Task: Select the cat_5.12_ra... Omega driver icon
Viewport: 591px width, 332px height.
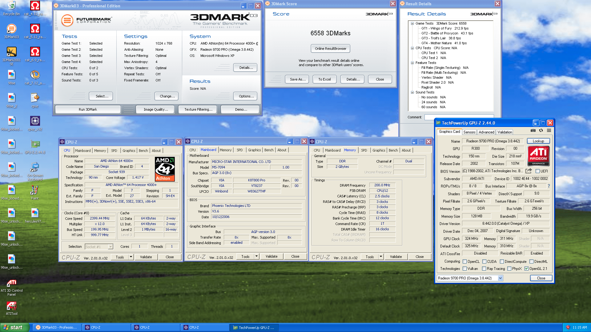Action: (35, 31)
